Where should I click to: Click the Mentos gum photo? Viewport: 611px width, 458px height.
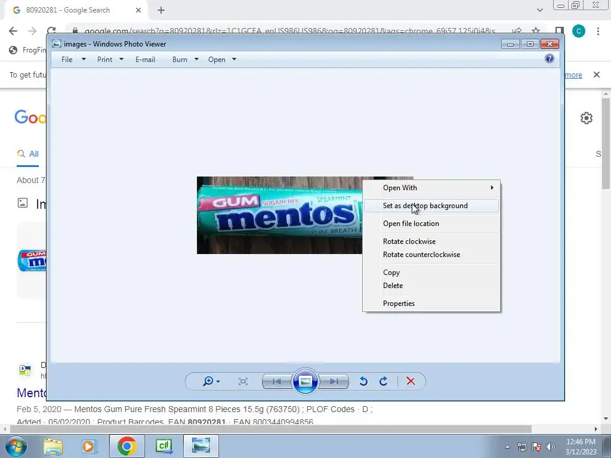coord(279,215)
